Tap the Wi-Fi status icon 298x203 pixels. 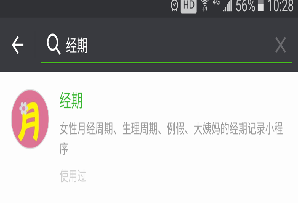(x=205, y=5)
